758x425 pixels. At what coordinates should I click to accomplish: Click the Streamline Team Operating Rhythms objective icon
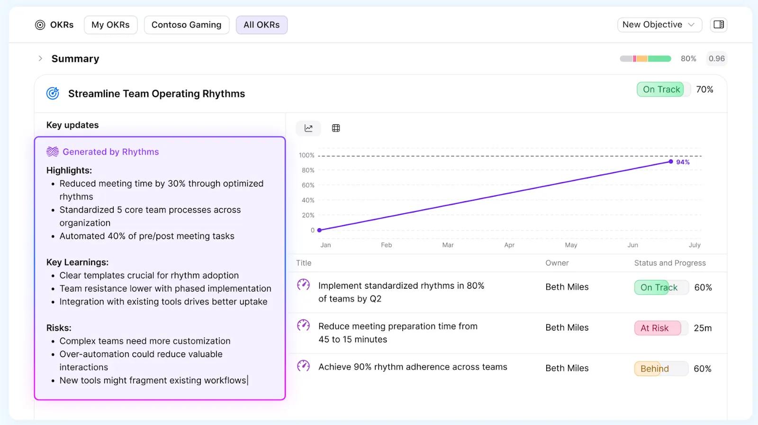tap(53, 94)
